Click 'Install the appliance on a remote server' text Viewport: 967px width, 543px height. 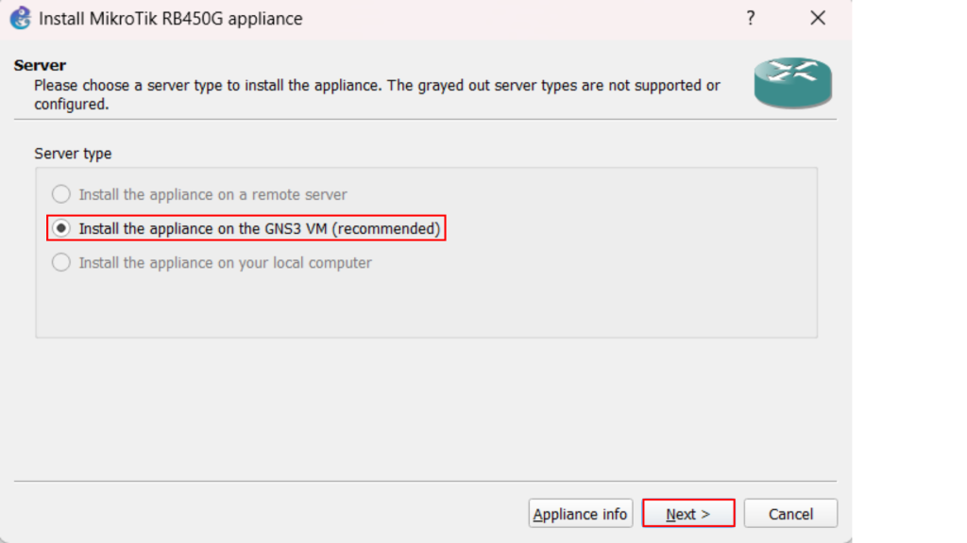click(x=212, y=194)
